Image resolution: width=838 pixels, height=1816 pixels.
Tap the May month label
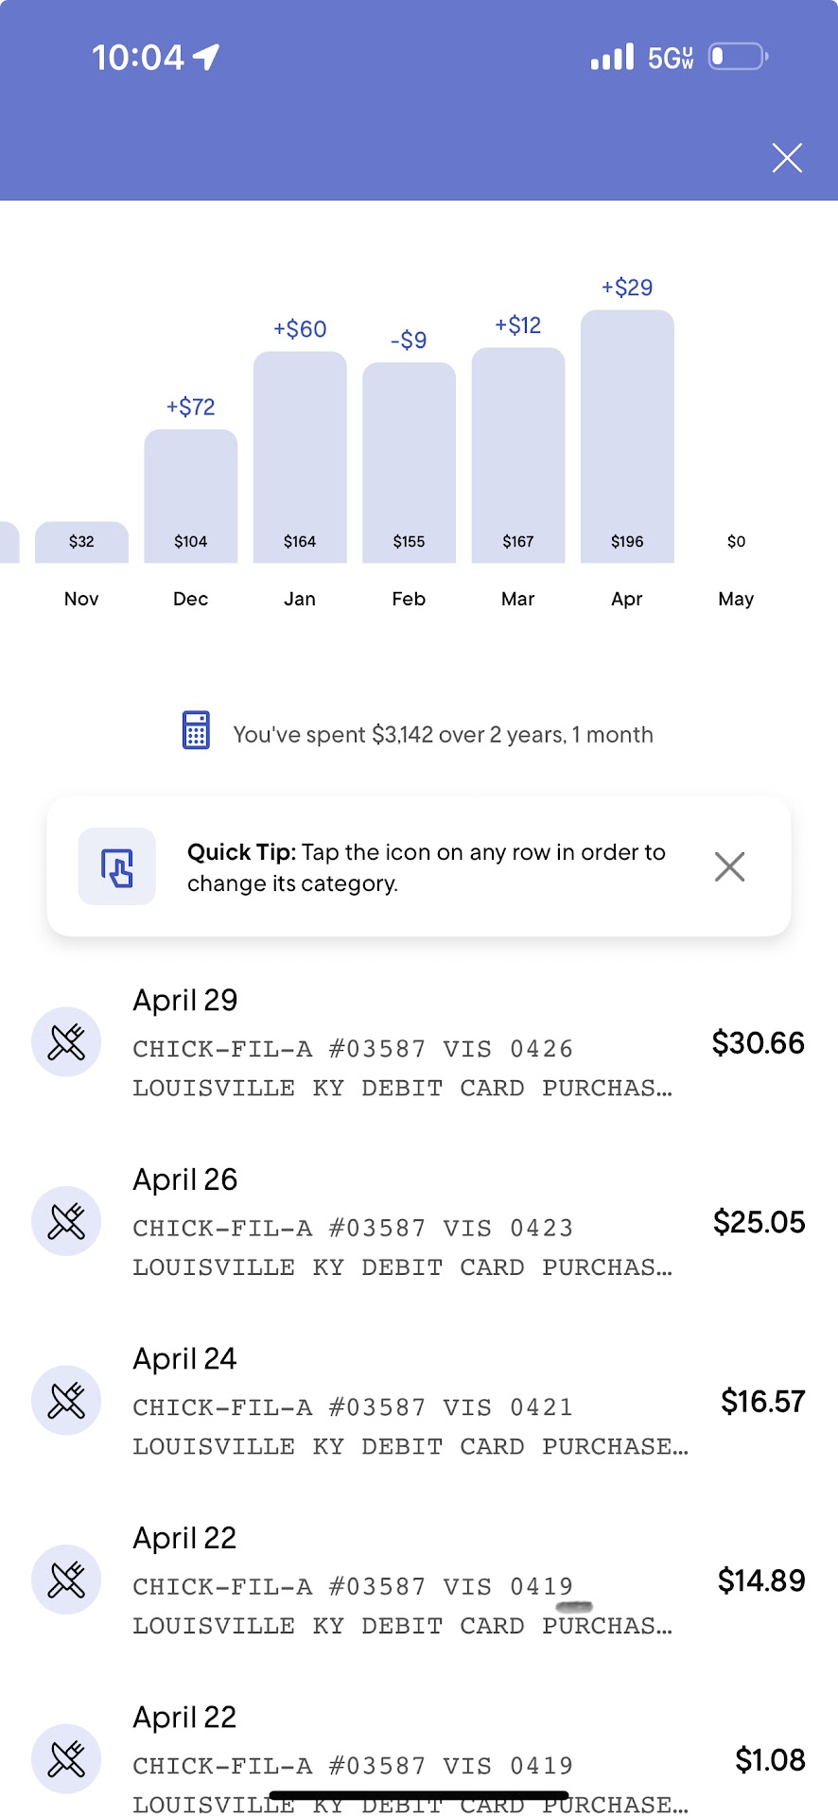[736, 599]
